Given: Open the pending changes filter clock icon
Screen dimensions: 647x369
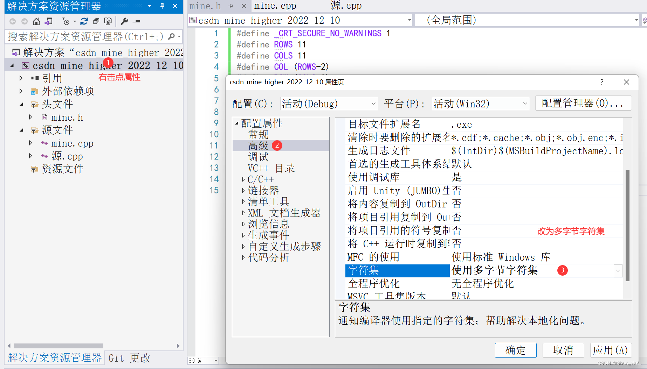Looking at the screenshot, I should pyautogui.click(x=66, y=22).
